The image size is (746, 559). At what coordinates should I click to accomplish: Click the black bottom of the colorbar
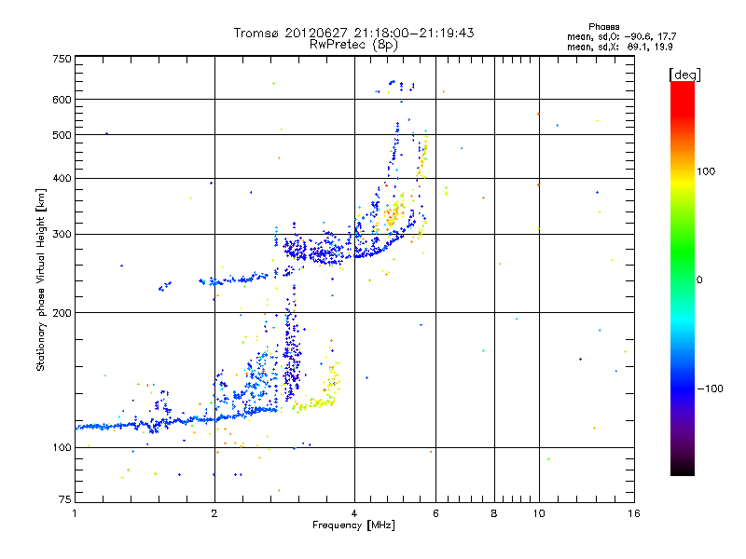click(x=683, y=469)
